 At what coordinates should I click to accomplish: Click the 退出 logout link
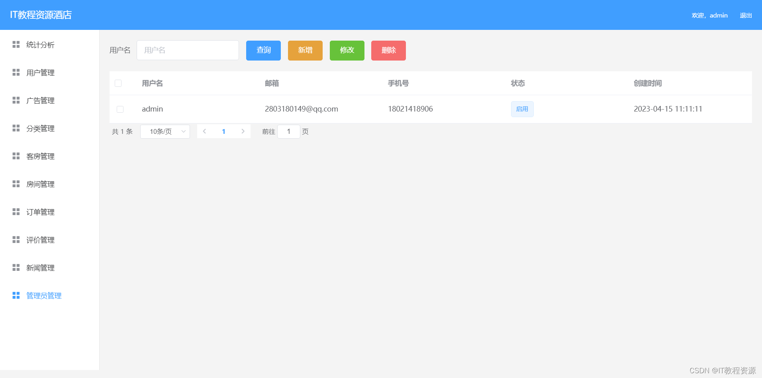[x=746, y=15]
